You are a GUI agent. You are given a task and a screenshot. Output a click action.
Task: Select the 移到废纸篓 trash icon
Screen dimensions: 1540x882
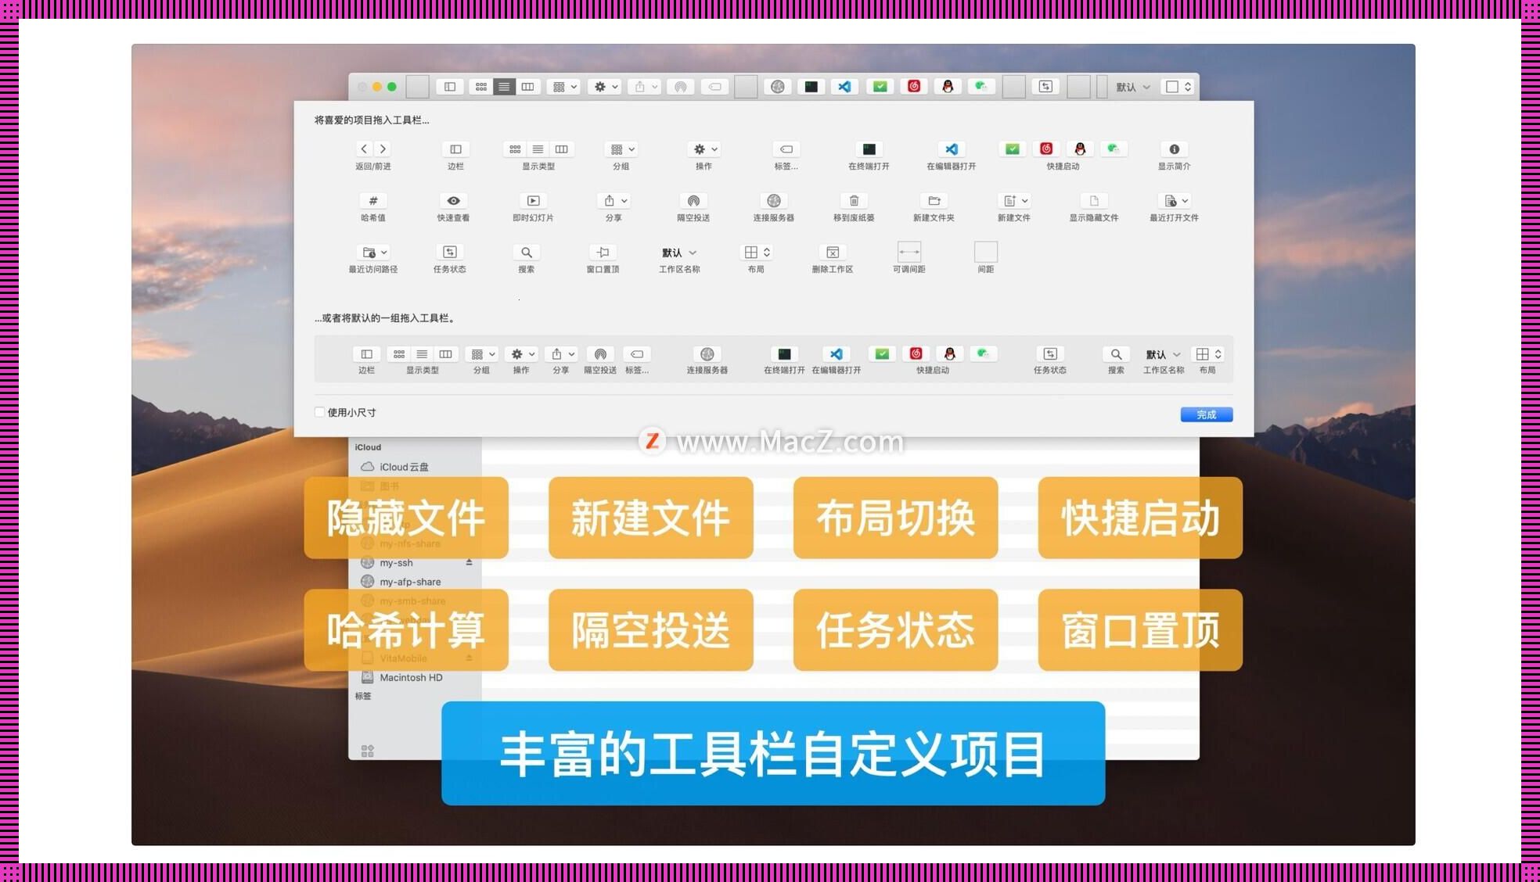click(854, 200)
